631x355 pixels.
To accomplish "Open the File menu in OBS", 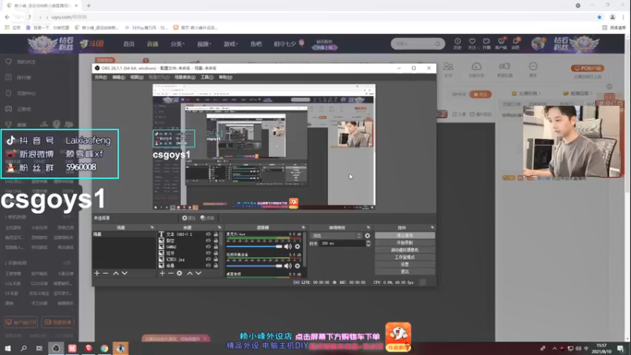I will coord(101,77).
